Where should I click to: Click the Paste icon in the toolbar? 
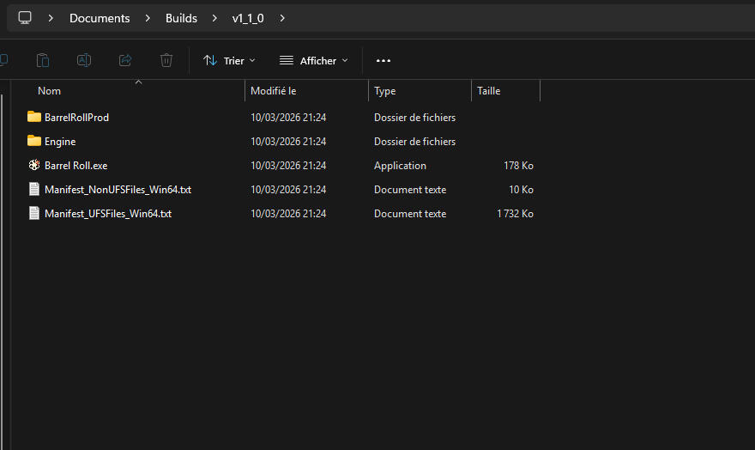[x=42, y=60]
